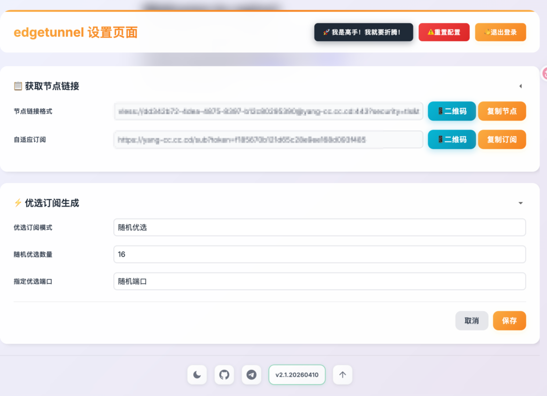Viewport: 547px width, 396px height.
Task: Open the 优选订阅模式 dropdown
Action: pyautogui.click(x=319, y=227)
